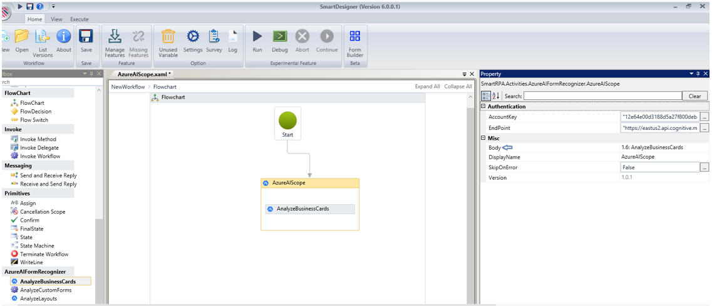Save the workflow with the ribbon Save icon
The width and height of the screenshot is (712, 306).
point(86,37)
